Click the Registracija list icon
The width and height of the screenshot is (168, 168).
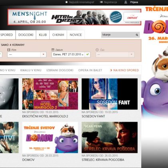pos(101,2)
